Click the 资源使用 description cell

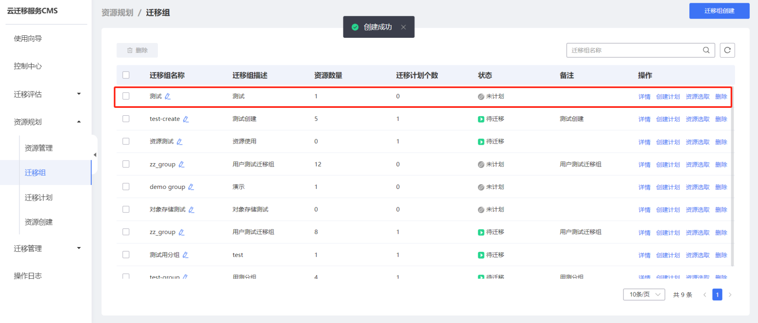(244, 141)
